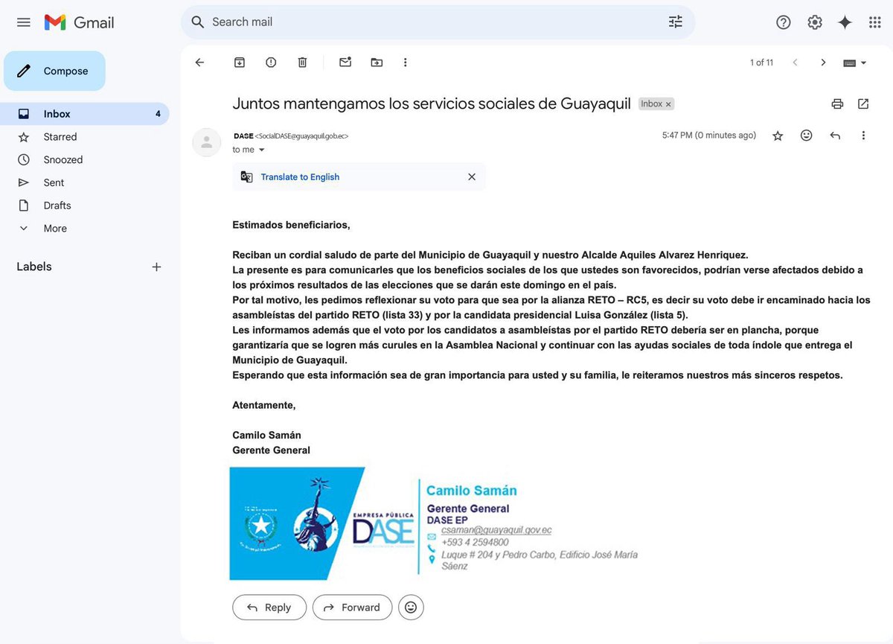Click Translate to English link

(300, 177)
